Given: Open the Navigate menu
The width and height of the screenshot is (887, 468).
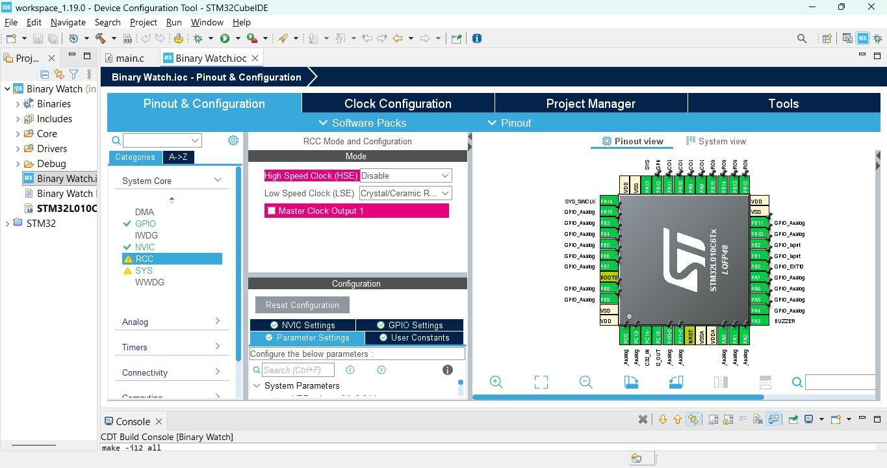Looking at the screenshot, I should click(x=68, y=22).
